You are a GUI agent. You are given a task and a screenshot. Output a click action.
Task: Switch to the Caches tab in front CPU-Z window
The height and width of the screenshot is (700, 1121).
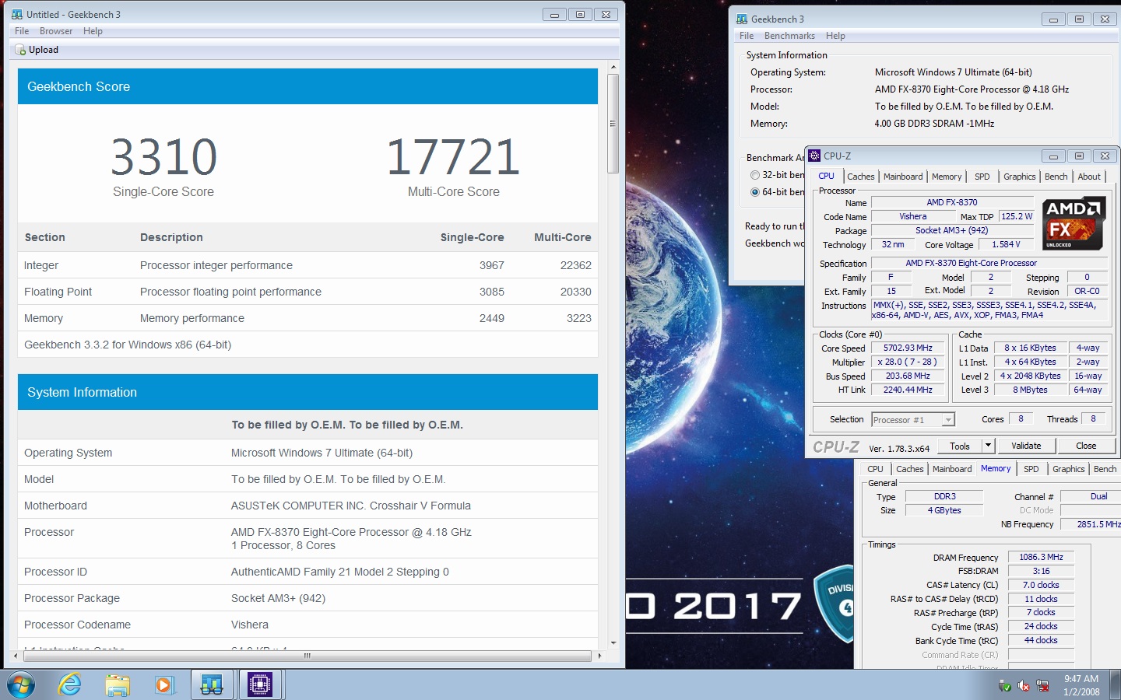[x=861, y=177]
